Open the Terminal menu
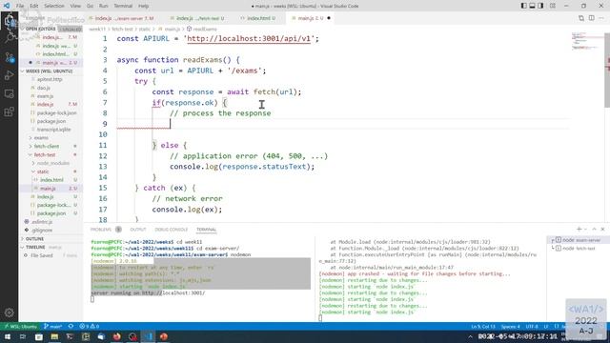Screen dimensions: 610x343 click(x=123, y=6)
